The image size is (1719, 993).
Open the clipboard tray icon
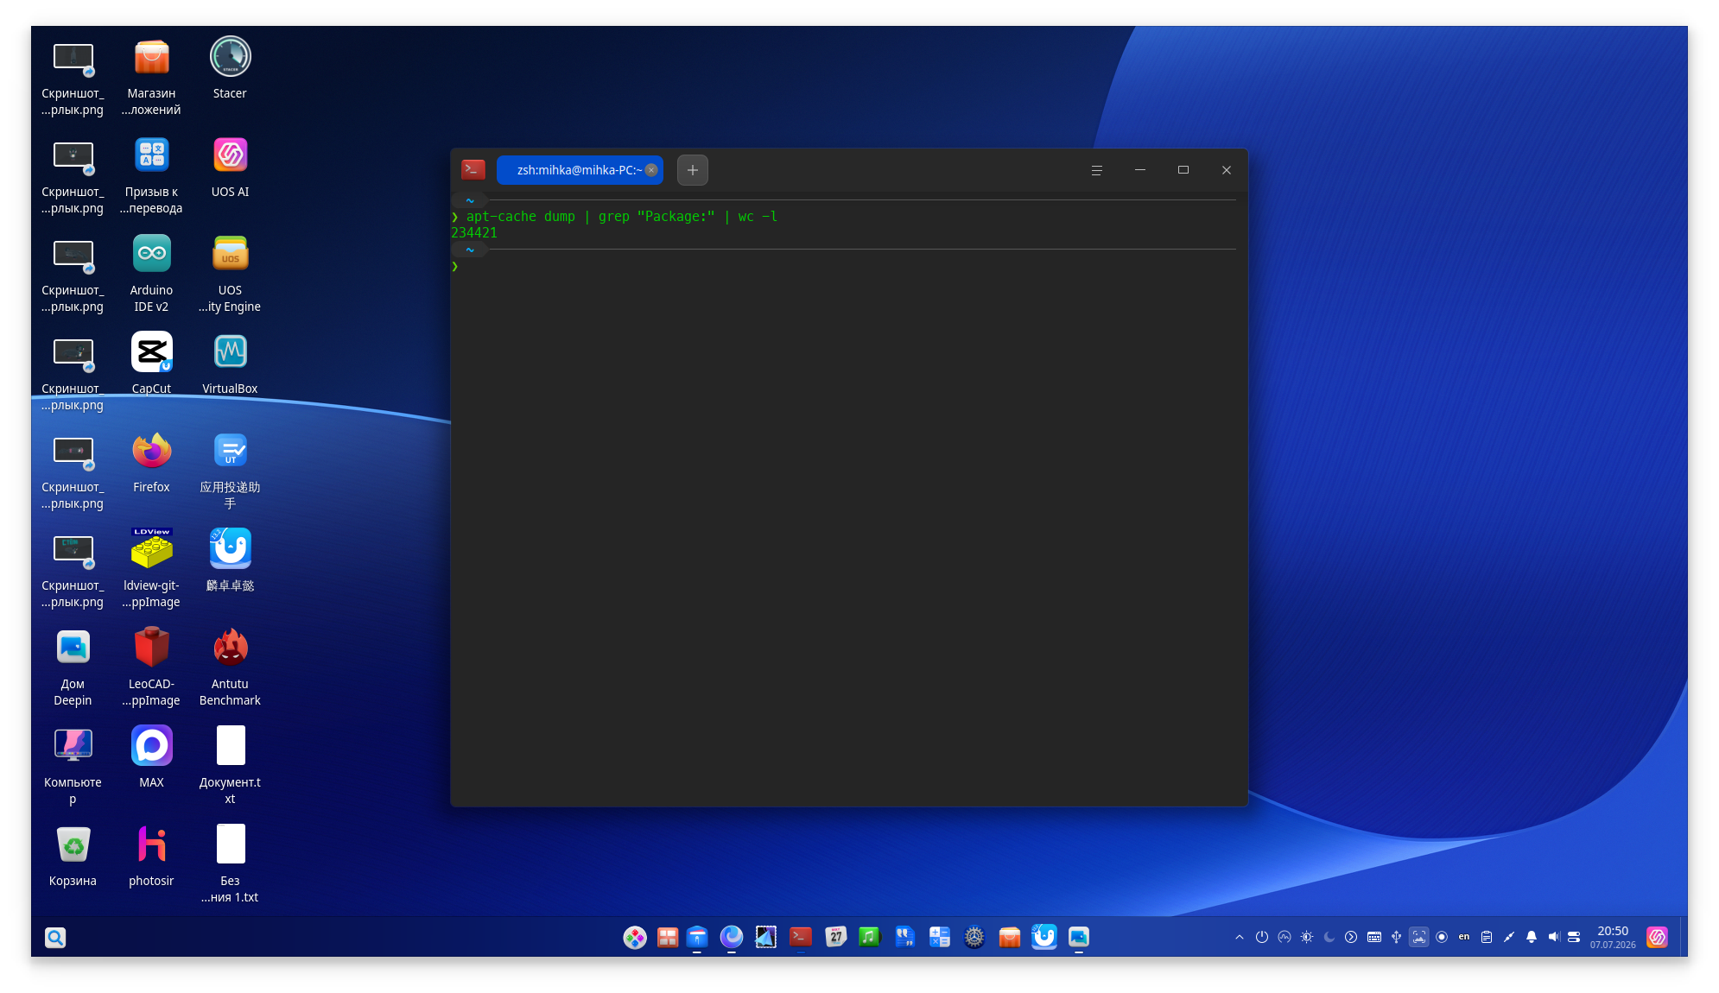click(1487, 937)
